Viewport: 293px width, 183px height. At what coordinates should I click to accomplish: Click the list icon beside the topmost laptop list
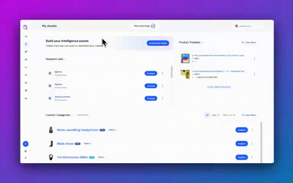[50, 73]
